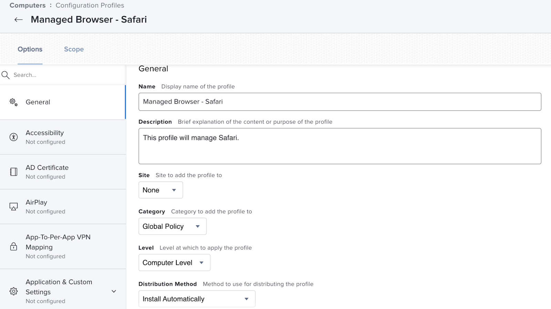
Task: Select the Options tab
Action: [30, 49]
